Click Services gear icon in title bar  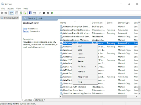(x=3, y=4)
